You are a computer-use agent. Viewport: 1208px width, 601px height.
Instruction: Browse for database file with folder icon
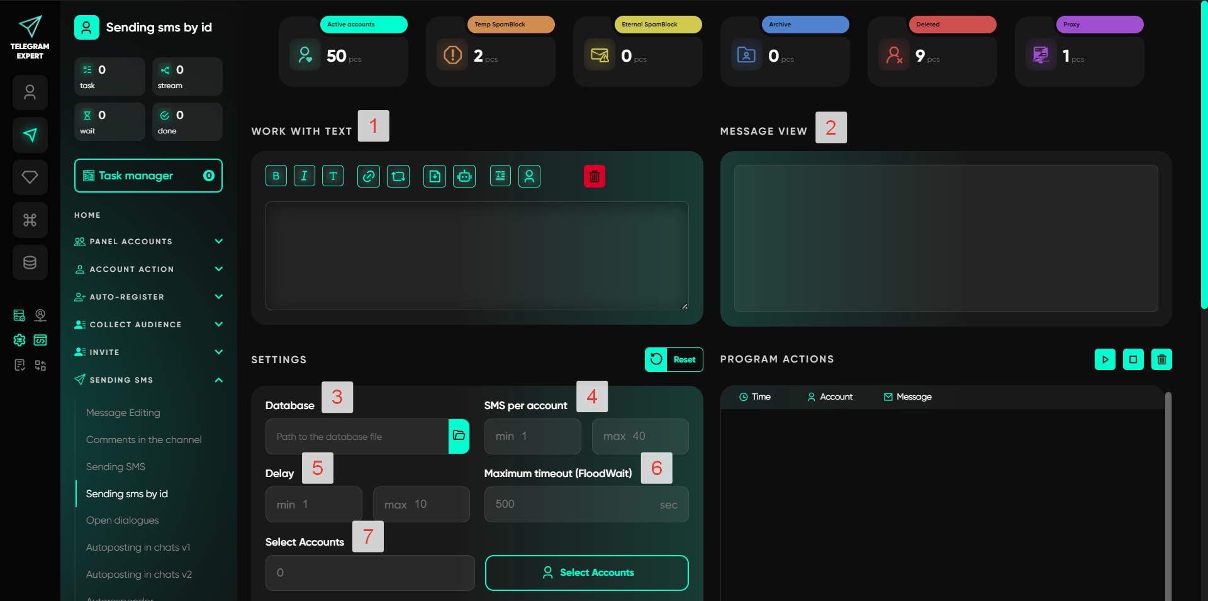pos(459,436)
